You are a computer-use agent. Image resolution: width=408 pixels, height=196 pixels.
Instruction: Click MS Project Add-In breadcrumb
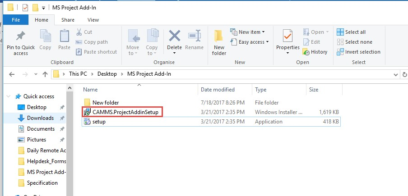[x=149, y=74]
